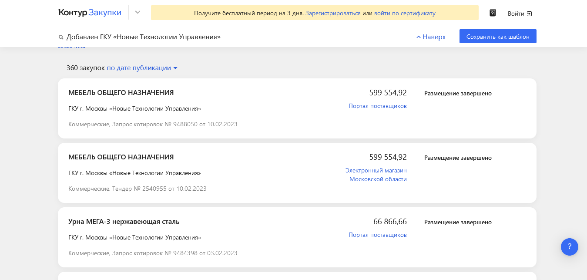Click the Зарегистрироваться link in the banner
The image size is (587, 280).
click(x=333, y=13)
